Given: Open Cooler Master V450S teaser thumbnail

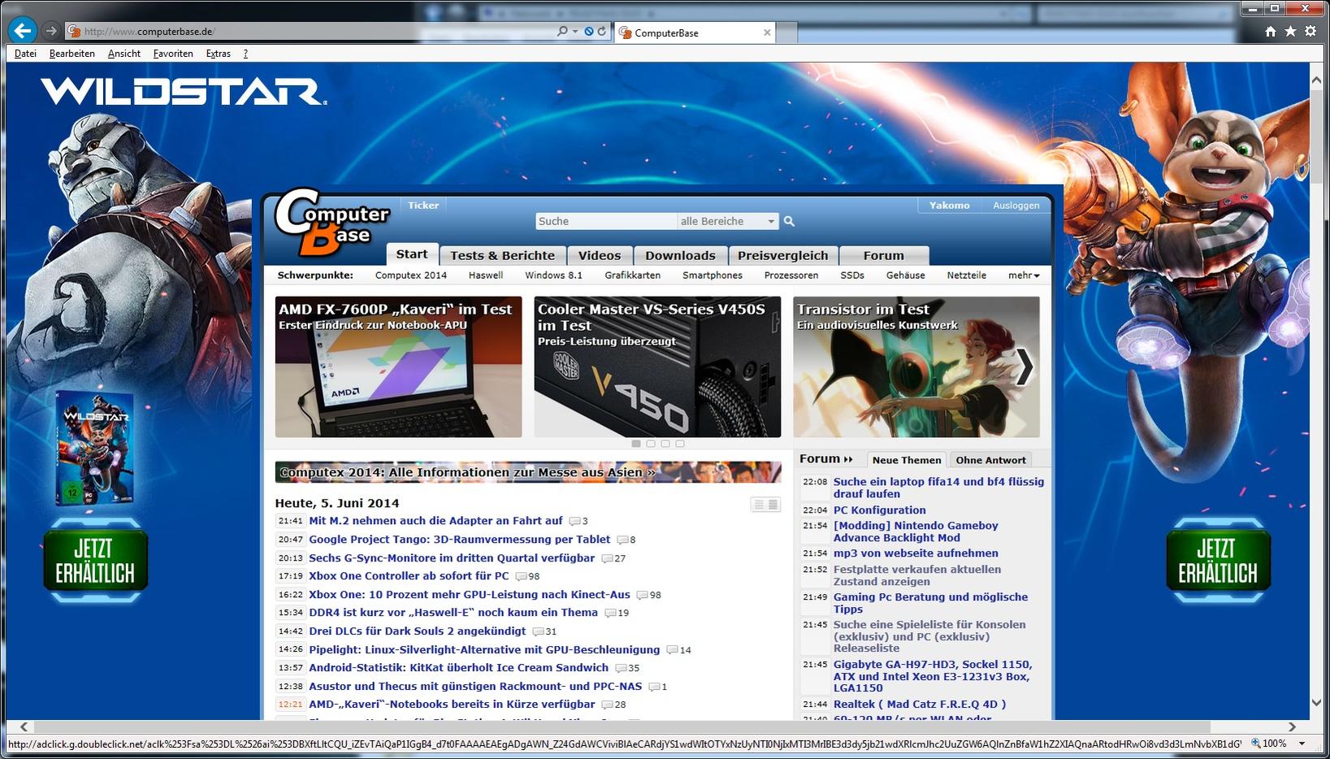Looking at the screenshot, I should (x=657, y=366).
